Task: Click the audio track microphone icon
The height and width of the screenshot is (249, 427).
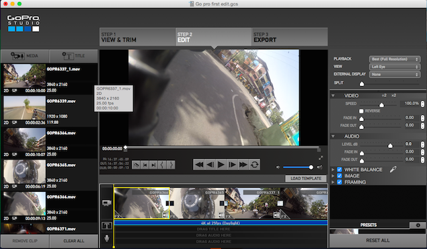Action: (x=107, y=238)
